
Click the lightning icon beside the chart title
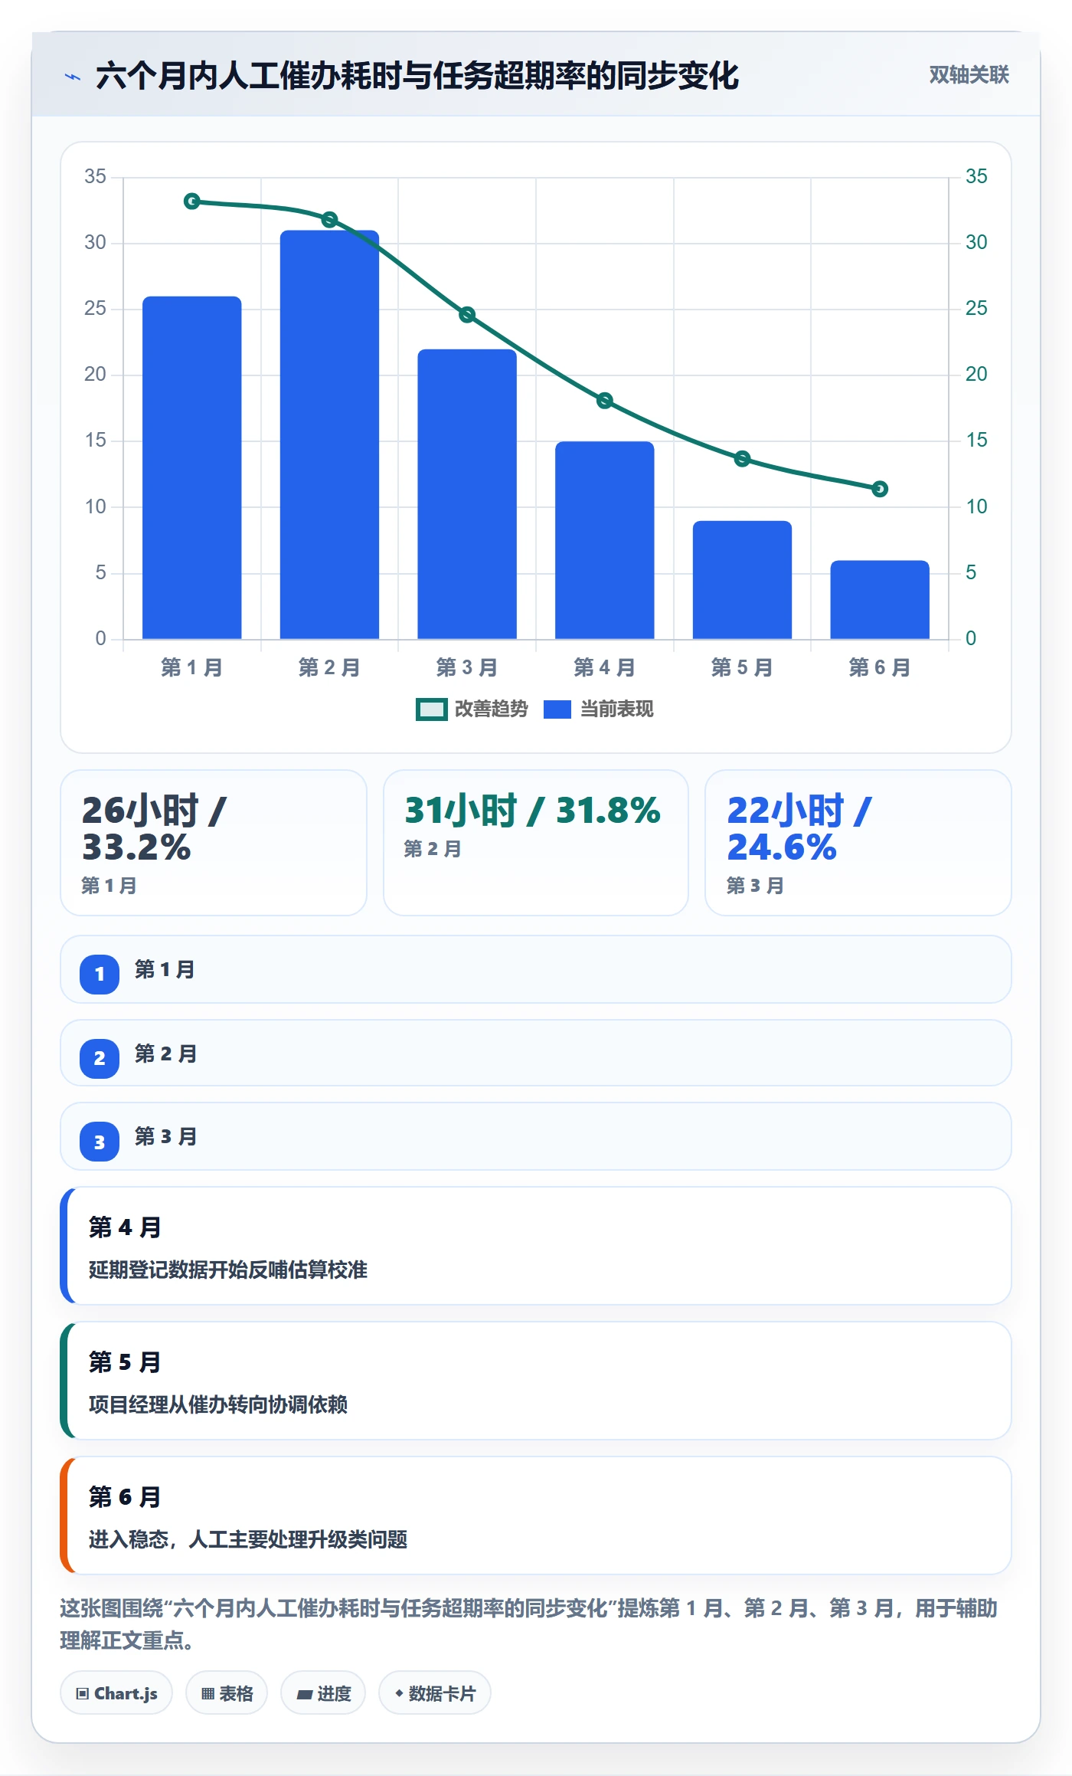coord(73,77)
